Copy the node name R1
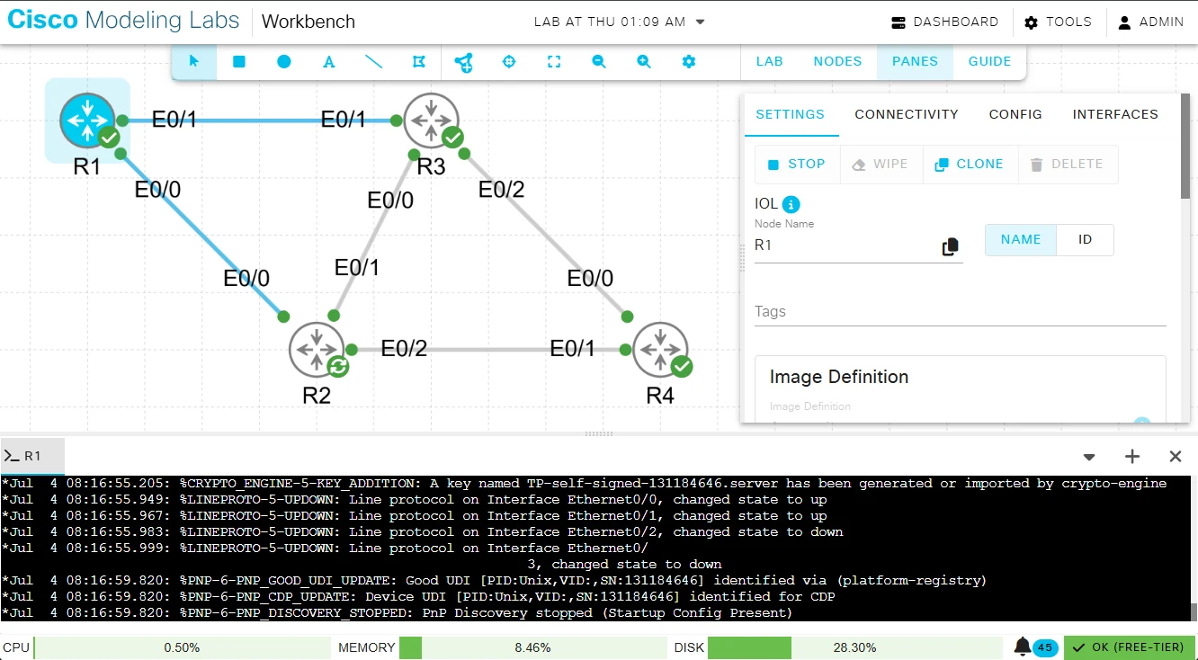The height and width of the screenshot is (660, 1198). 950,246
